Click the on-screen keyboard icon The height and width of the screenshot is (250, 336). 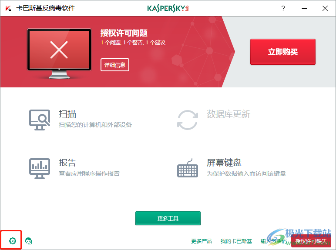click(188, 168)
